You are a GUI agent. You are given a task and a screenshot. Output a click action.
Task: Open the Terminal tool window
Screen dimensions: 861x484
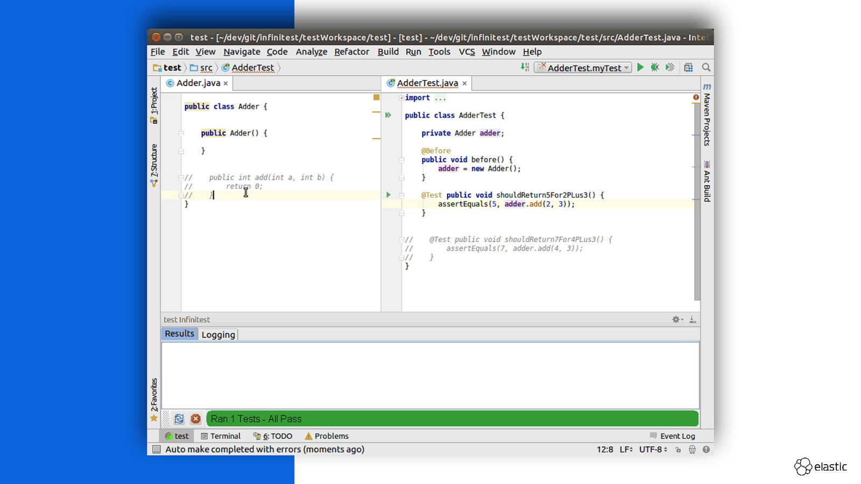coord(221,436)
